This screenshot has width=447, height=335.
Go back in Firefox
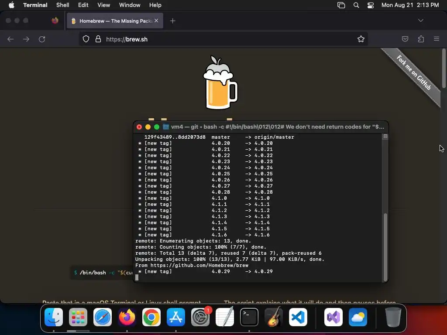10,39
